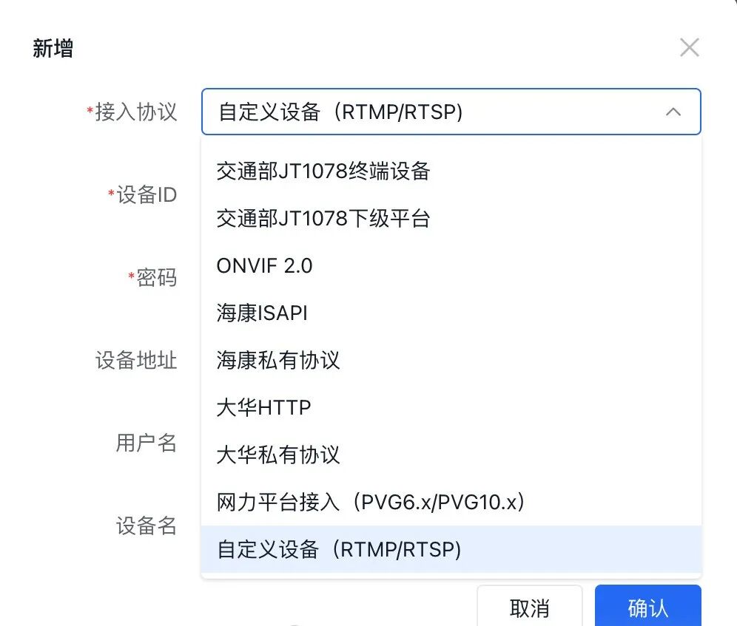Choose the 海康私有协议 option

(278, 361)
